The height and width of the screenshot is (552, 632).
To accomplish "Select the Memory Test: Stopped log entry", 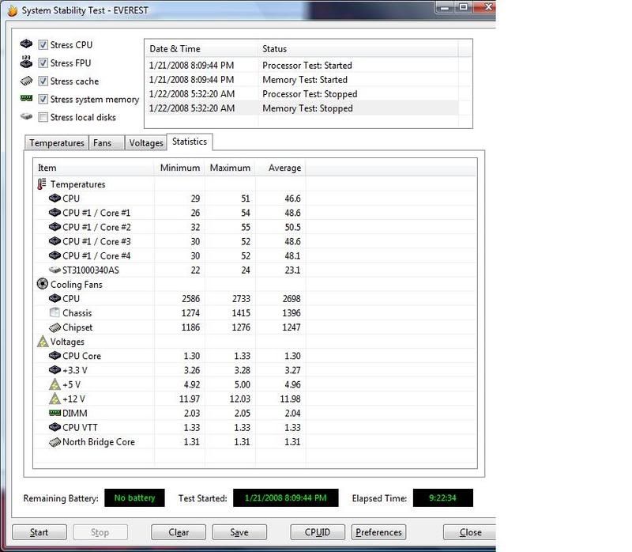I will (x=302, y=108).
